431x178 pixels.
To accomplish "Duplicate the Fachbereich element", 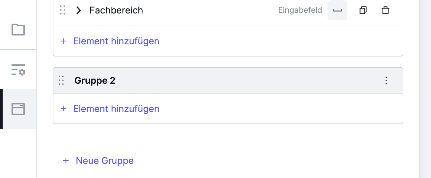I will [x=363, y=10].
